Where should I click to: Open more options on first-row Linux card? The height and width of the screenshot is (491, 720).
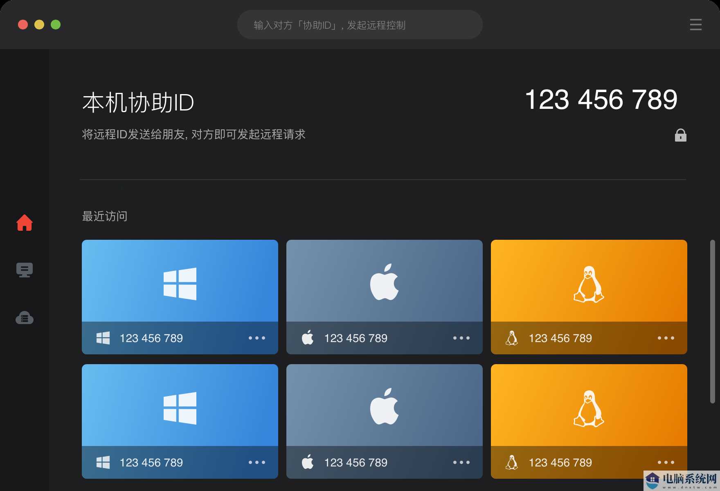(666, 338)
